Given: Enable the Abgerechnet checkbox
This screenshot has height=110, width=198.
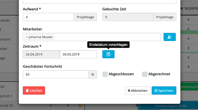Looking at the screenshot, I should (x=145, y=74).
